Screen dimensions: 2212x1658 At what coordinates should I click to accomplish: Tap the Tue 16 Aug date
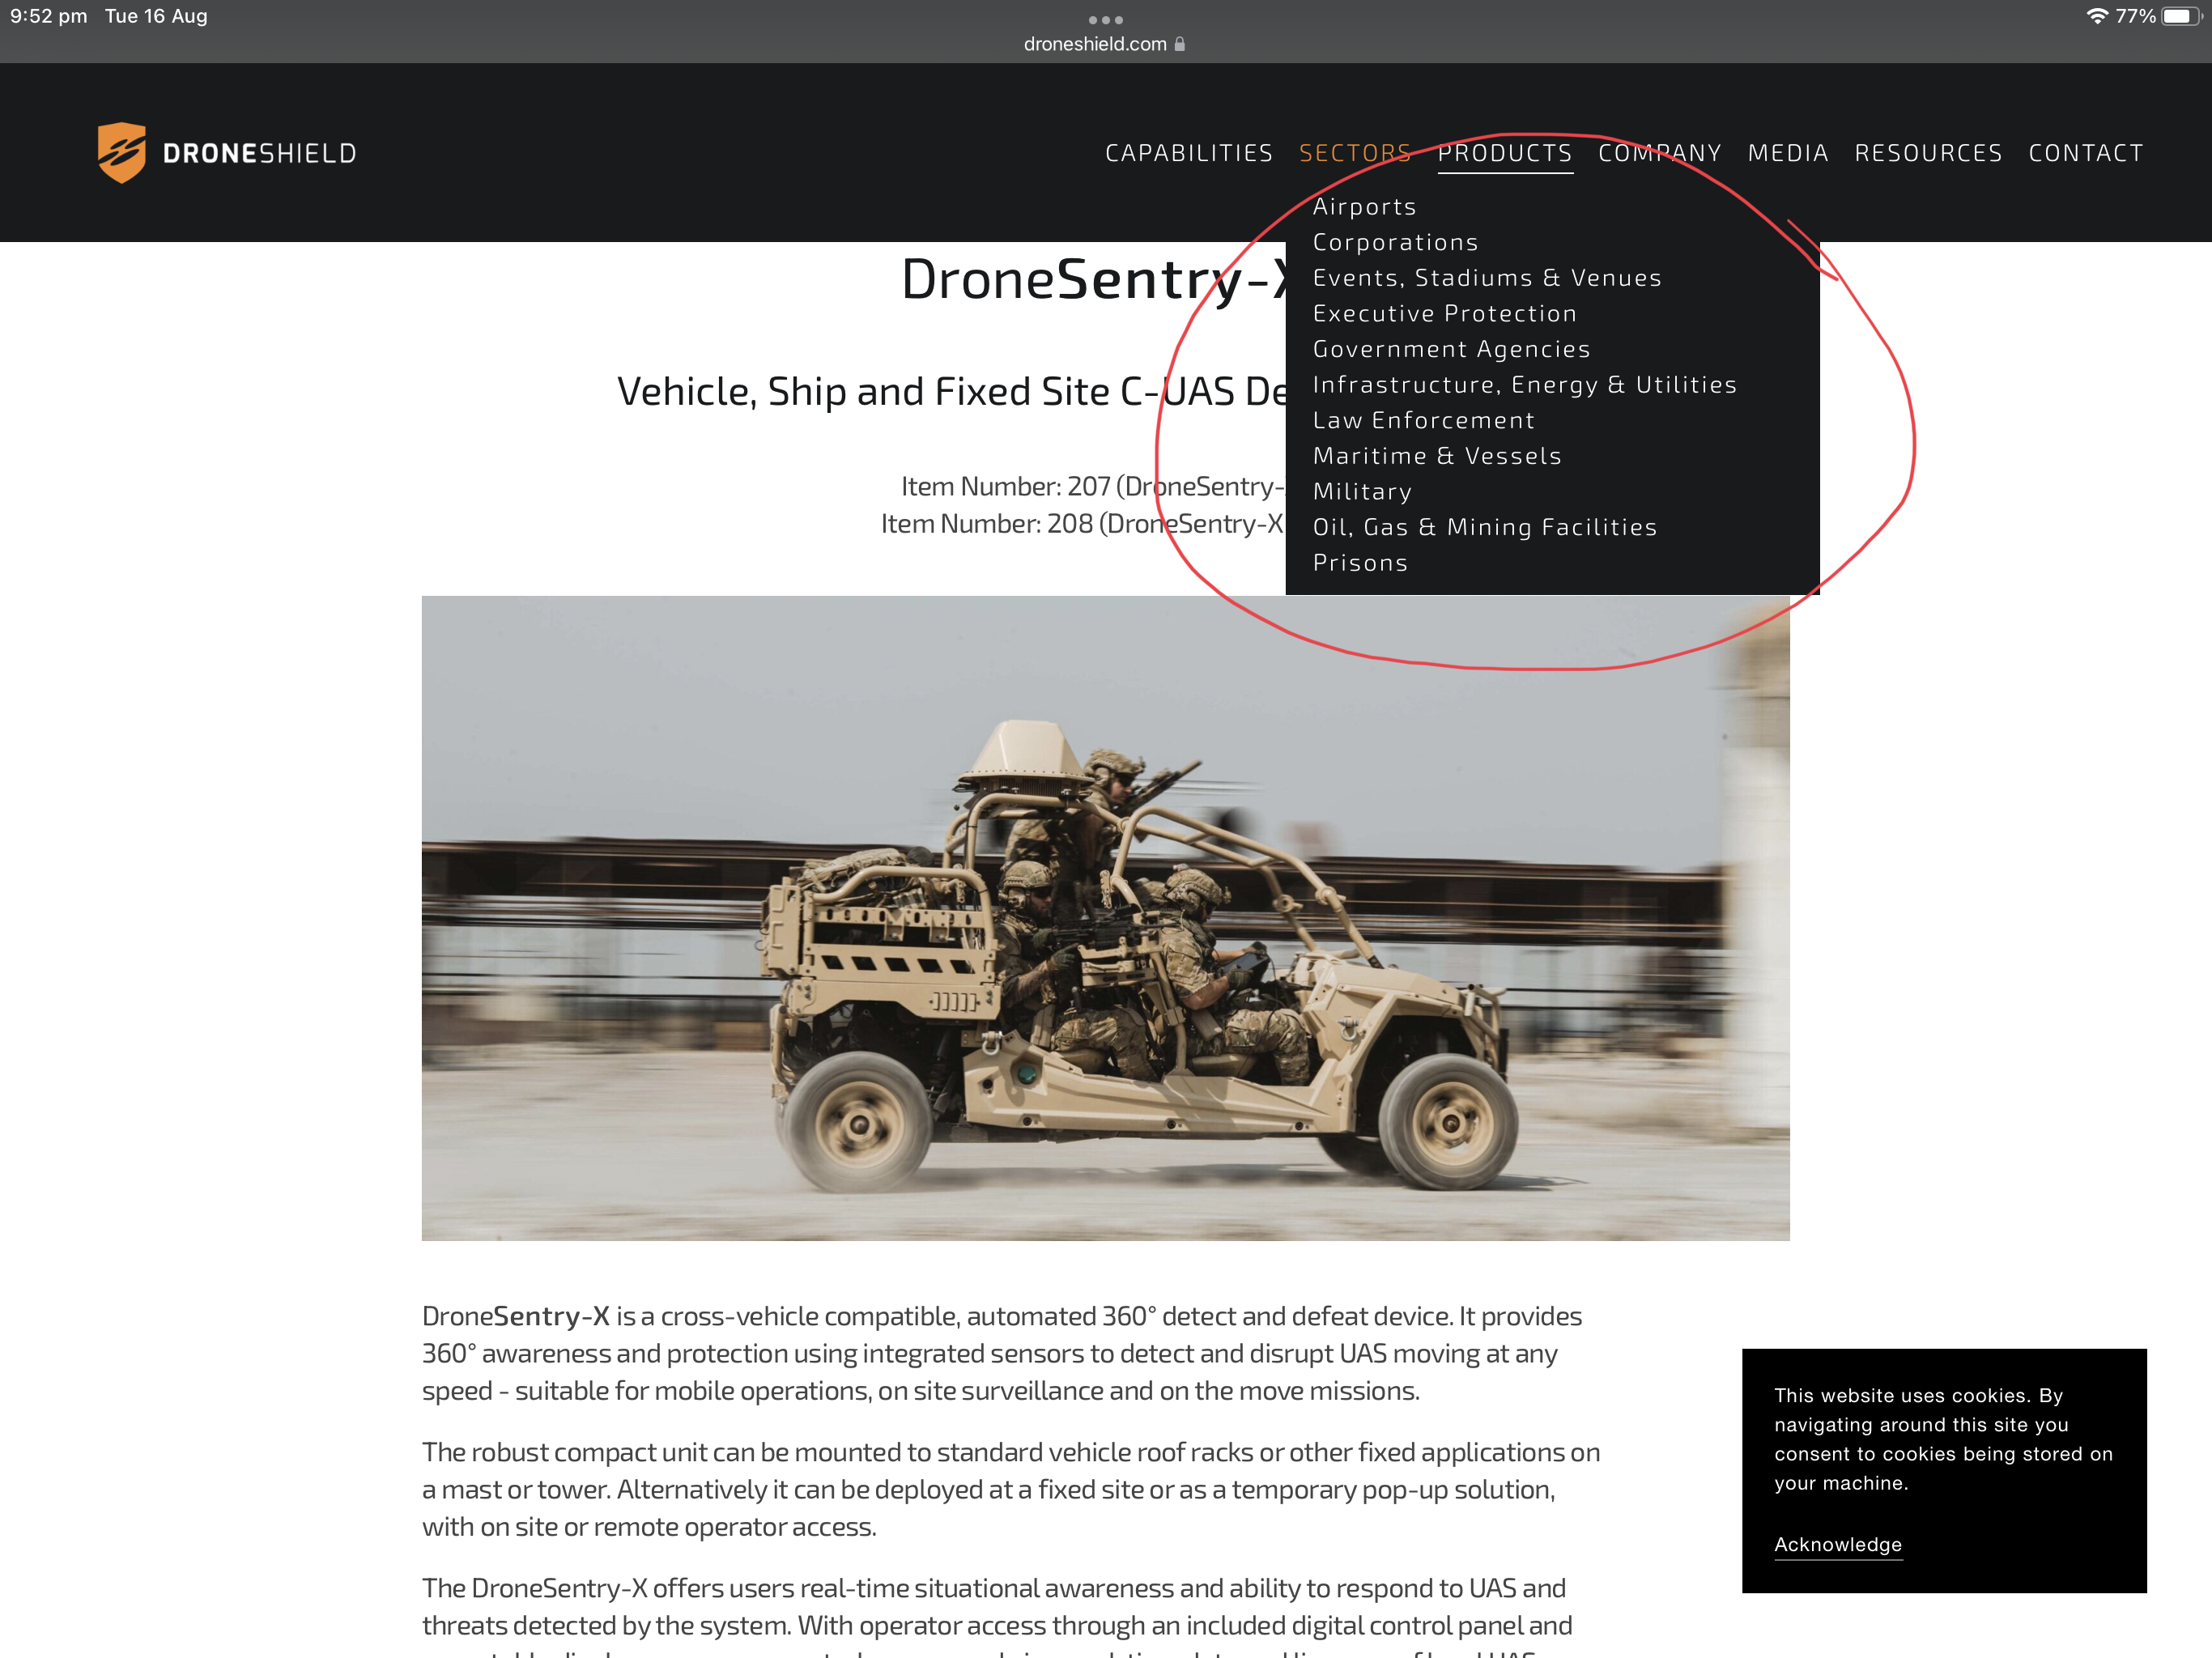coord(156,16)
